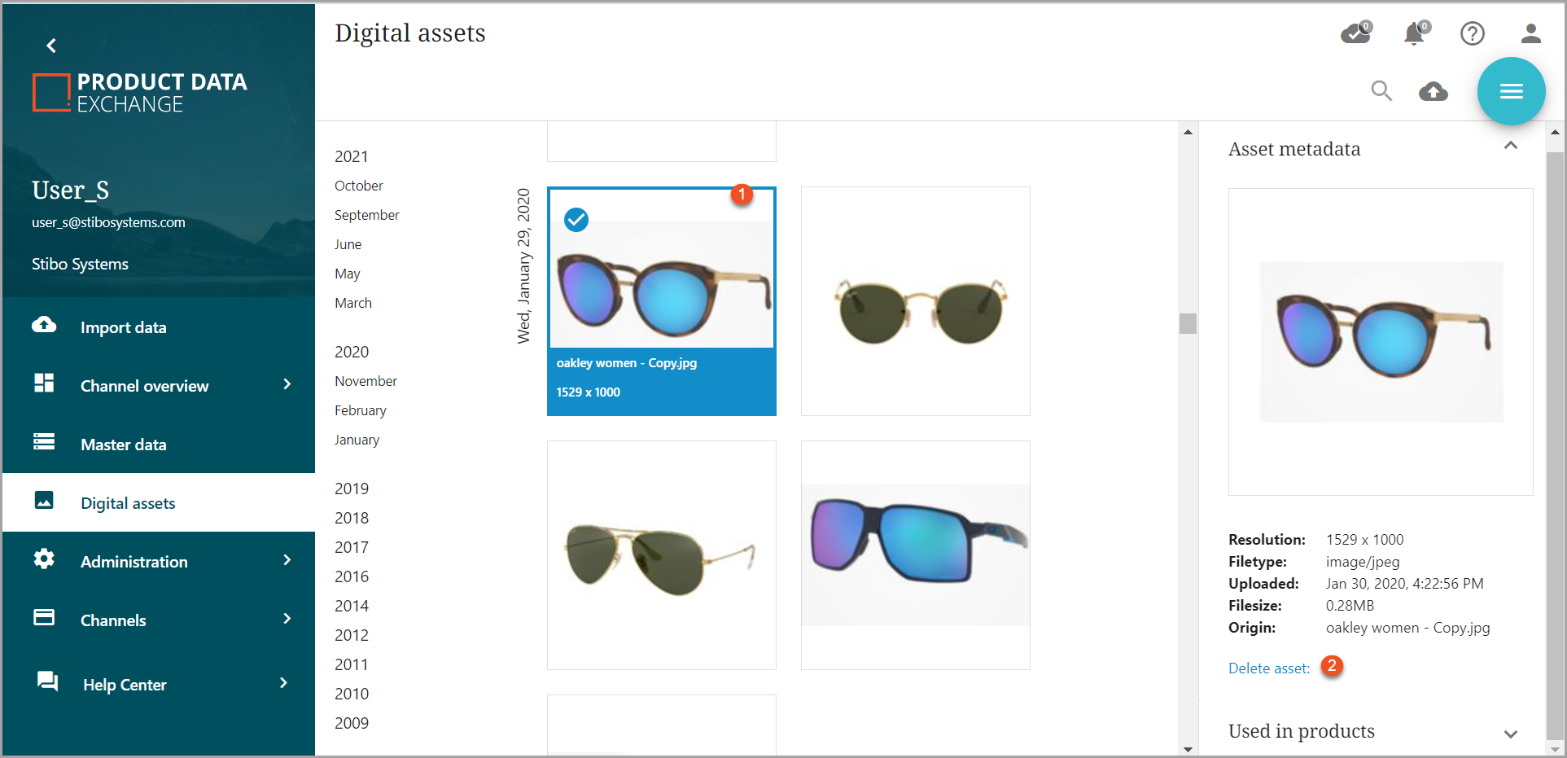The image size is (1567, 758).
Task: Open the teal hamburger menu button
Action: (x=1512, y=91)
